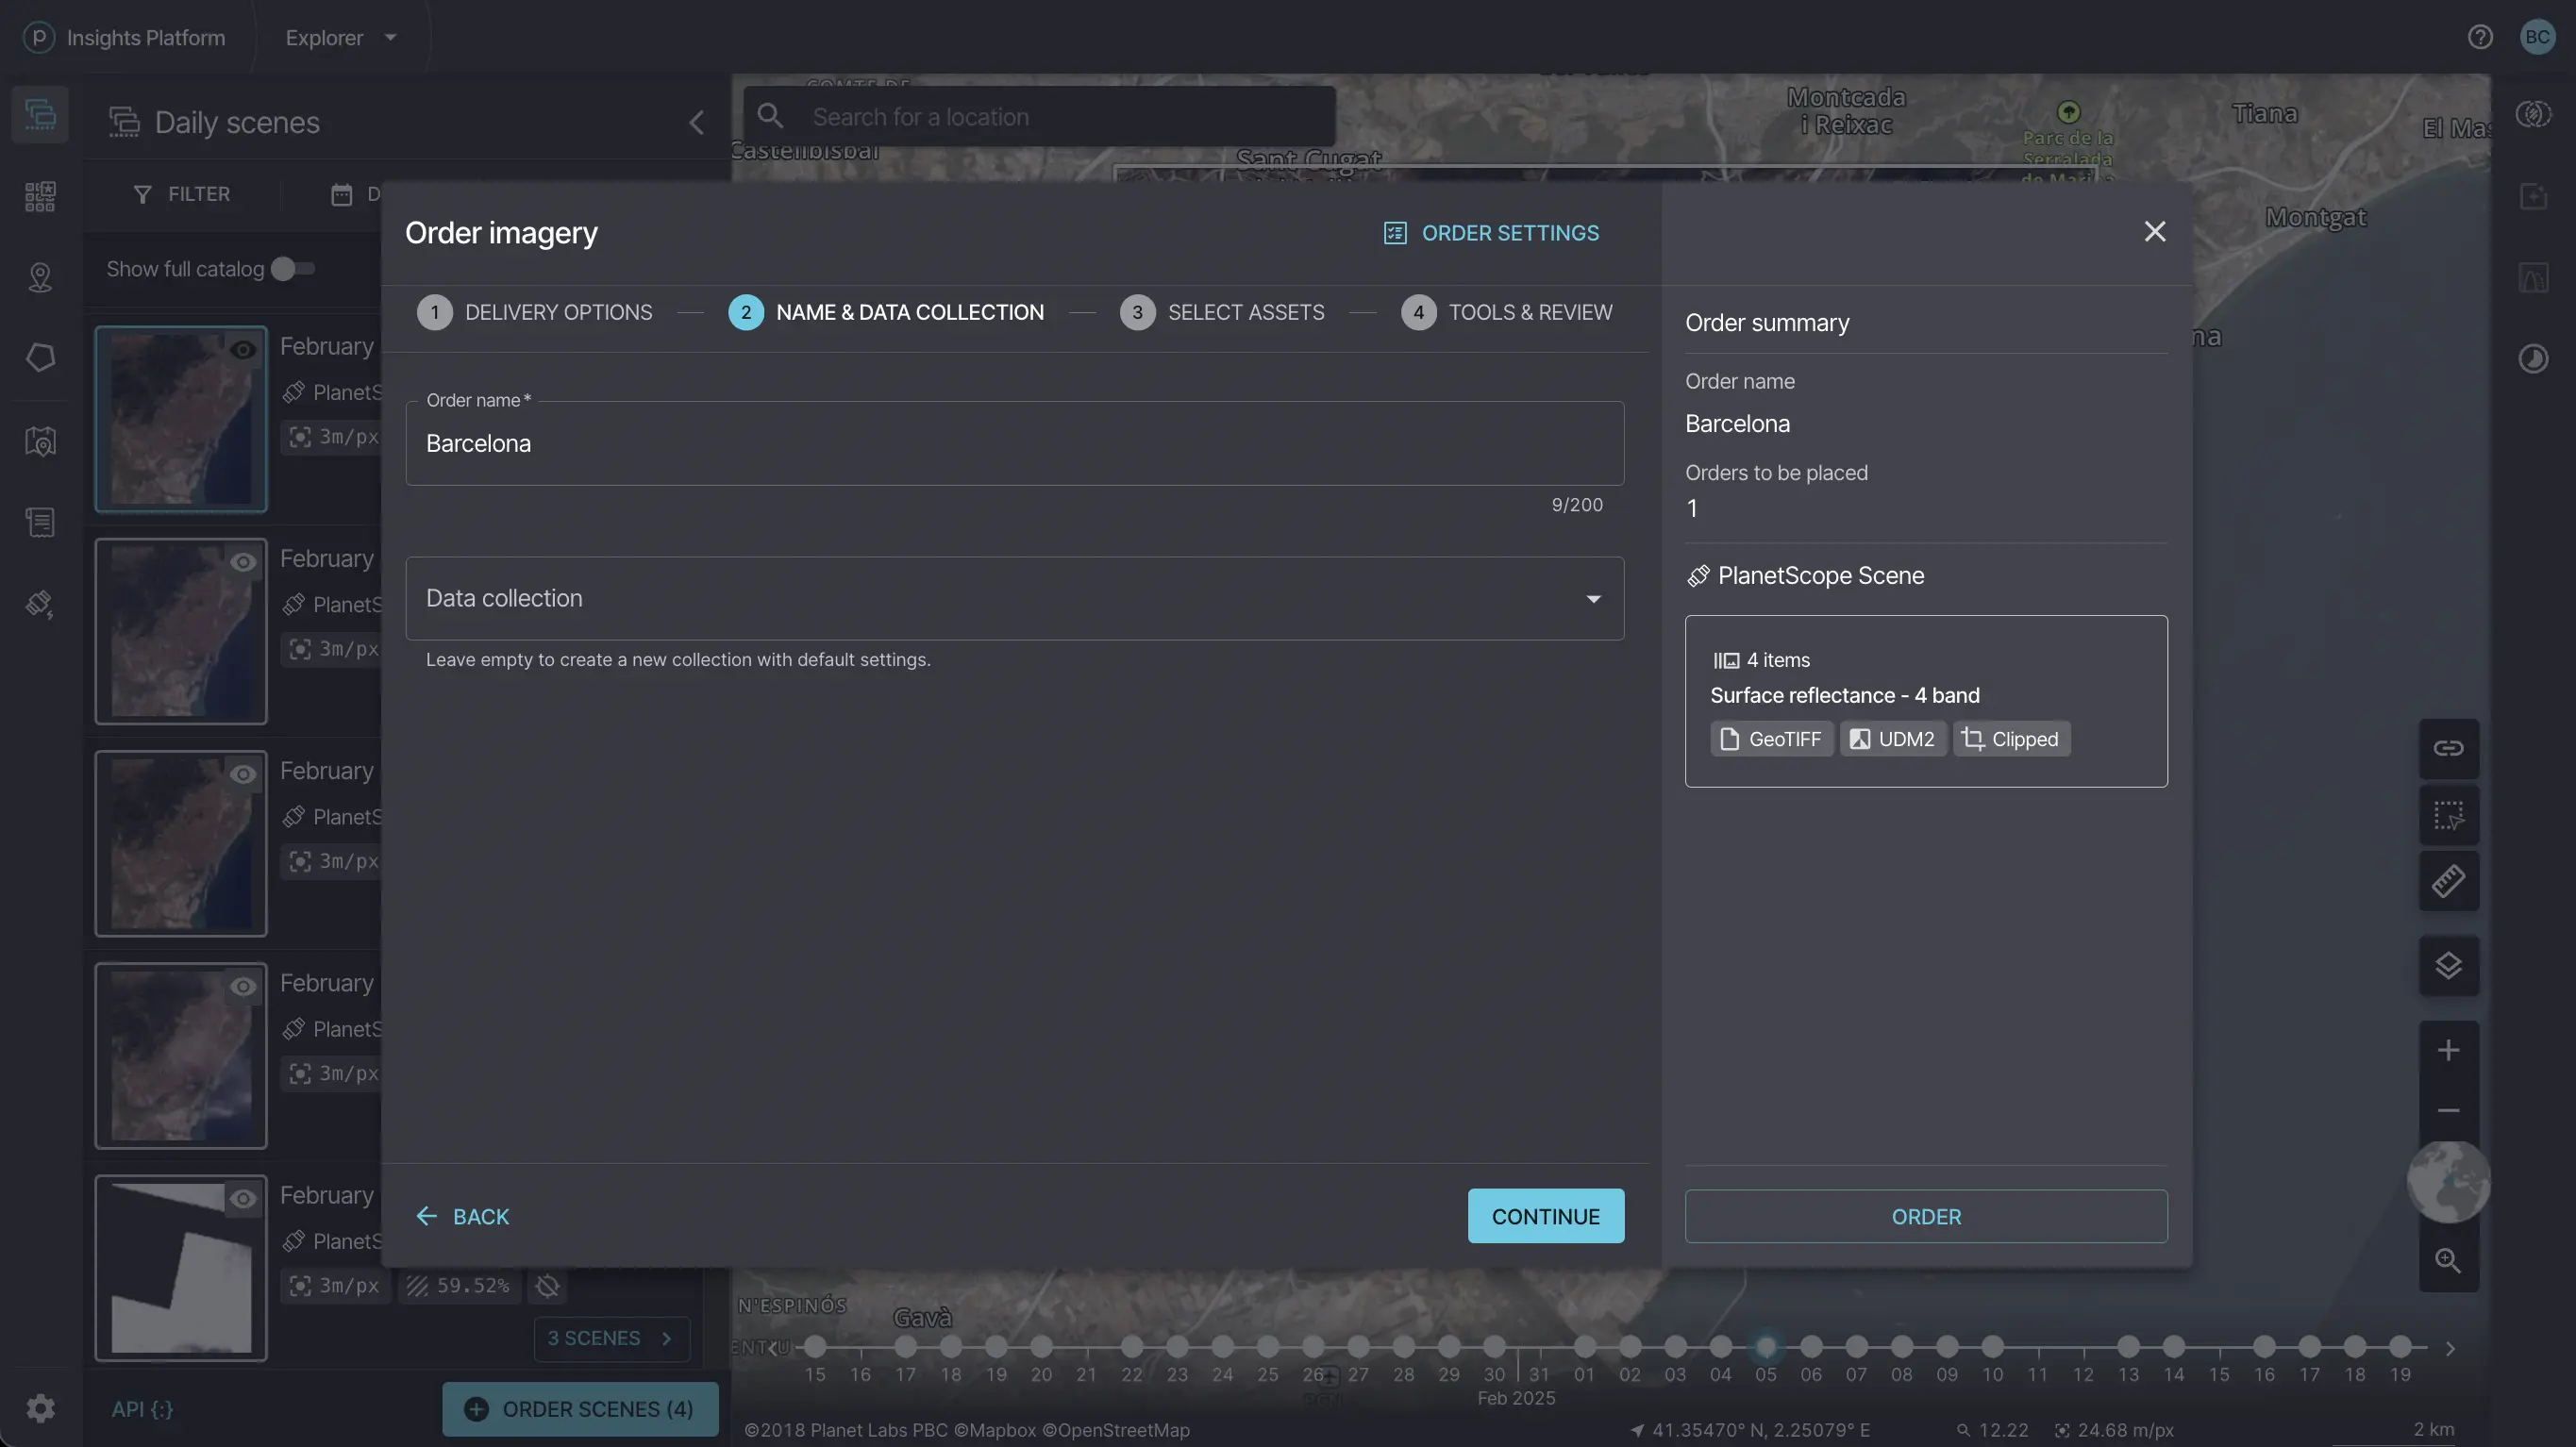Click the UDM2 chip in order summary
Screen dimensions: 2576x1447
click(x=1893, y=739)
